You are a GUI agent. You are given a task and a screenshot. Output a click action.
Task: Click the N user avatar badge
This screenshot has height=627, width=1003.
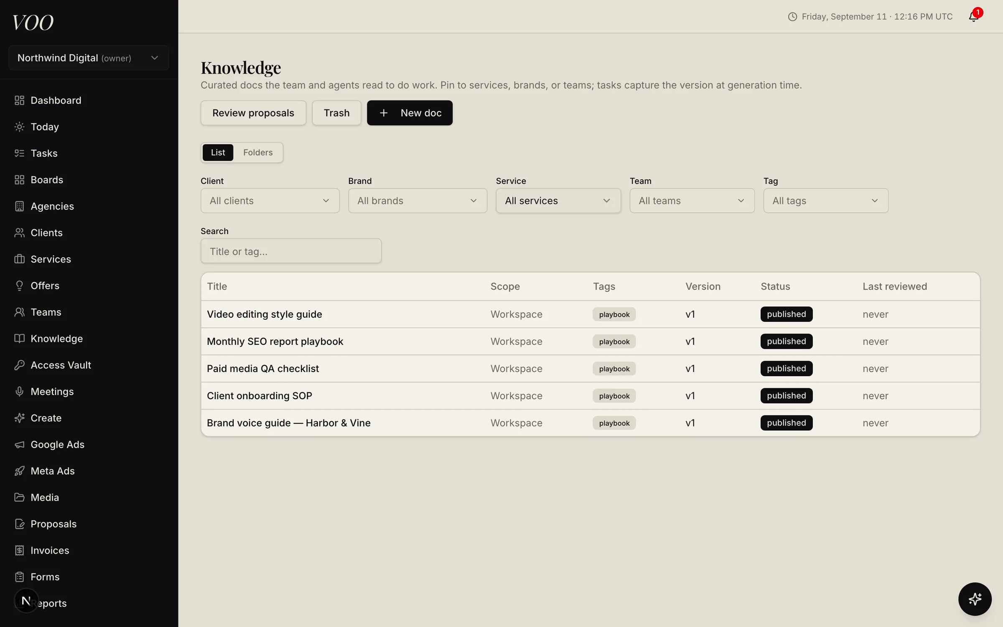pos(26,601)
